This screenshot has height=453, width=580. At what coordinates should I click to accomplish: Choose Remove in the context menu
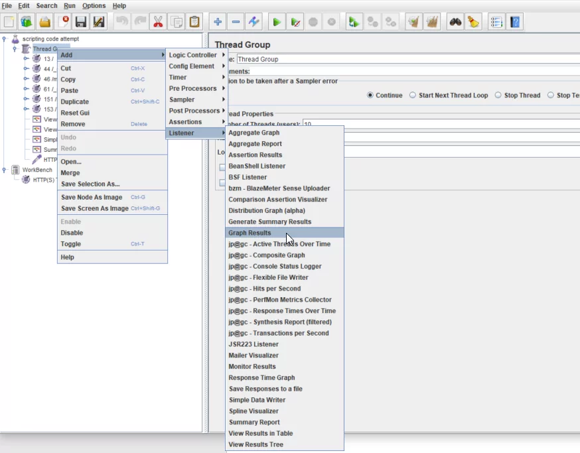112,124
